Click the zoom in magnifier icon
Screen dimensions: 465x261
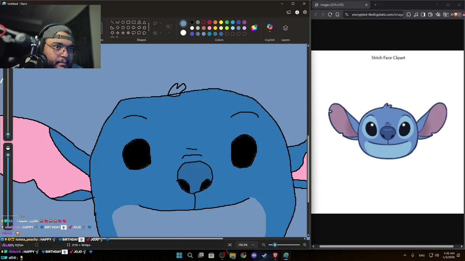pyautogui.click(x=304, y=245)
